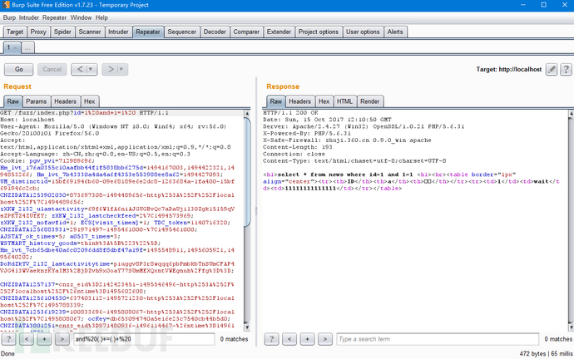Click the response search plus options button
574x359 pixels.
pos(307,339)
